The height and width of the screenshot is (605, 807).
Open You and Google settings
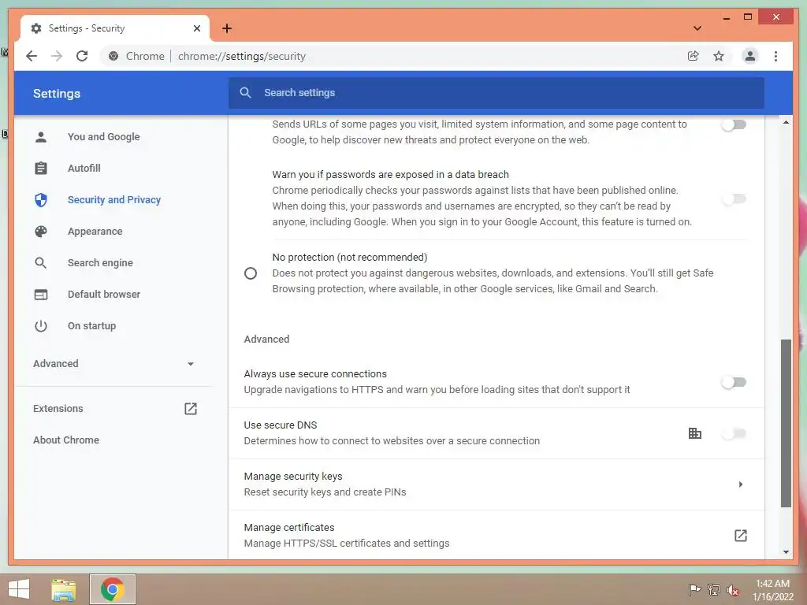pyautogui.click(x=103, y=137)
